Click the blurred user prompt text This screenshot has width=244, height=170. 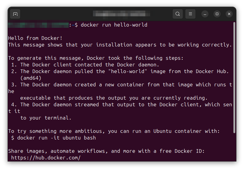[x=38, y=25]
